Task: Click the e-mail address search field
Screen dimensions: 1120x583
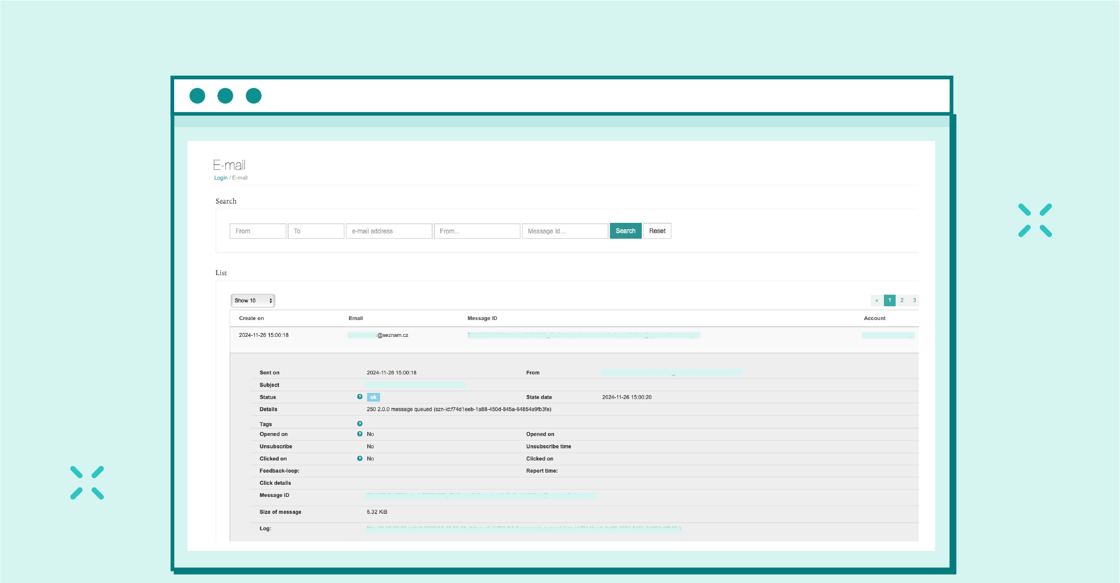Action: click(388, 230)
